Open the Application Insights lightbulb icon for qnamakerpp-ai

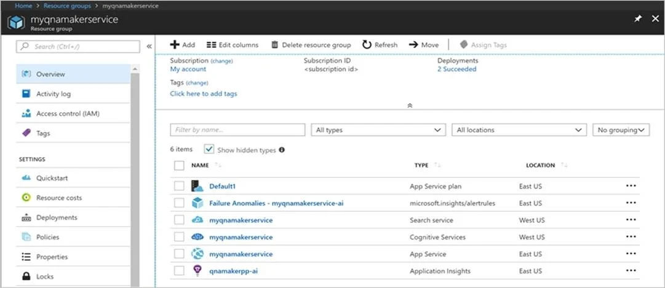(197, 271)
